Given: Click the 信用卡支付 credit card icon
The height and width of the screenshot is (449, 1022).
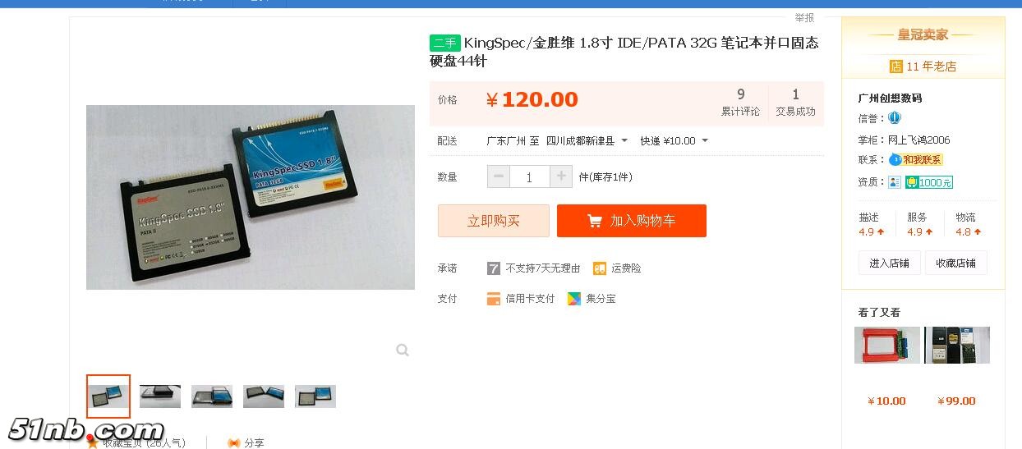Looking at the screenshot, I should coord(494,299).
